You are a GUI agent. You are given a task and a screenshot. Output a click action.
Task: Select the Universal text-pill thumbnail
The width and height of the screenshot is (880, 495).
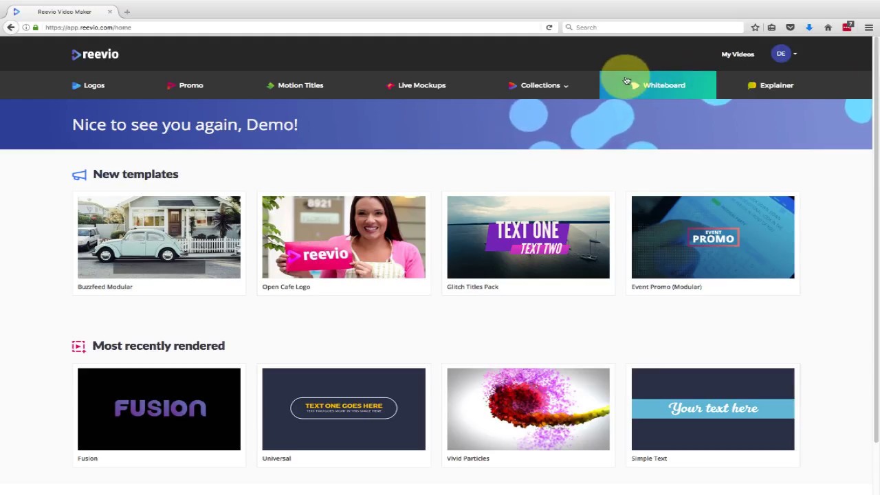coord(344,409)
